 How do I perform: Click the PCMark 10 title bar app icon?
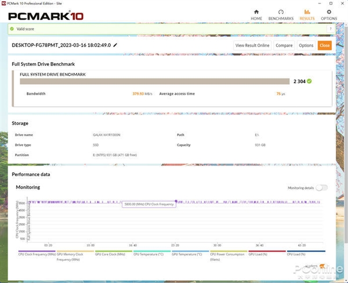point(3,3)
